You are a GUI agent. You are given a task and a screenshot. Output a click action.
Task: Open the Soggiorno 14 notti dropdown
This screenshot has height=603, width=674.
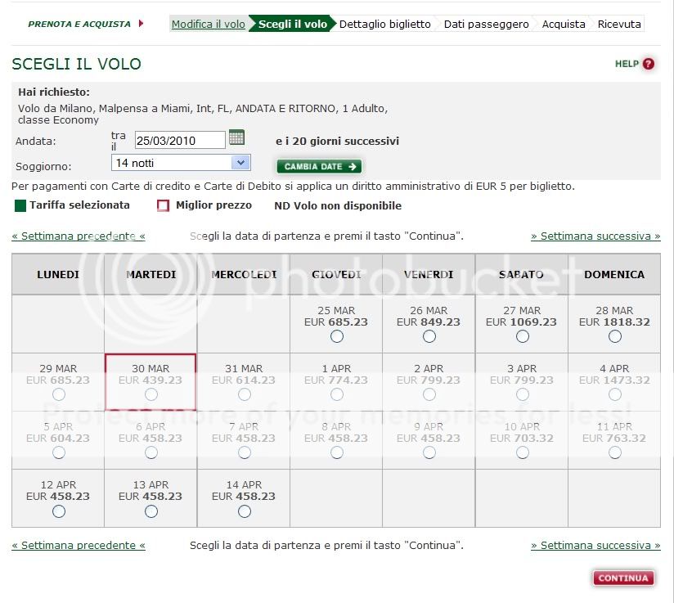point(181,163)
